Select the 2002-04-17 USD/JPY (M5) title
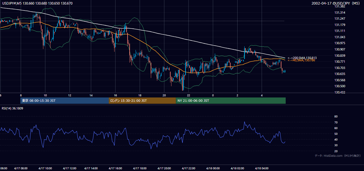364x171 pixels. tap(336, 3)
